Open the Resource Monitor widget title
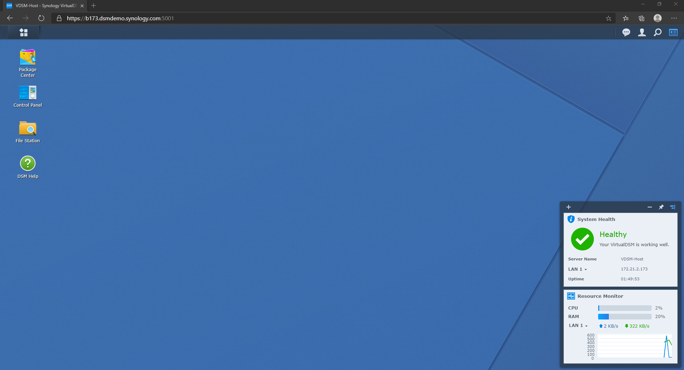Image resolution: width=684 pixels, height=370 pixels. point(600,296)
